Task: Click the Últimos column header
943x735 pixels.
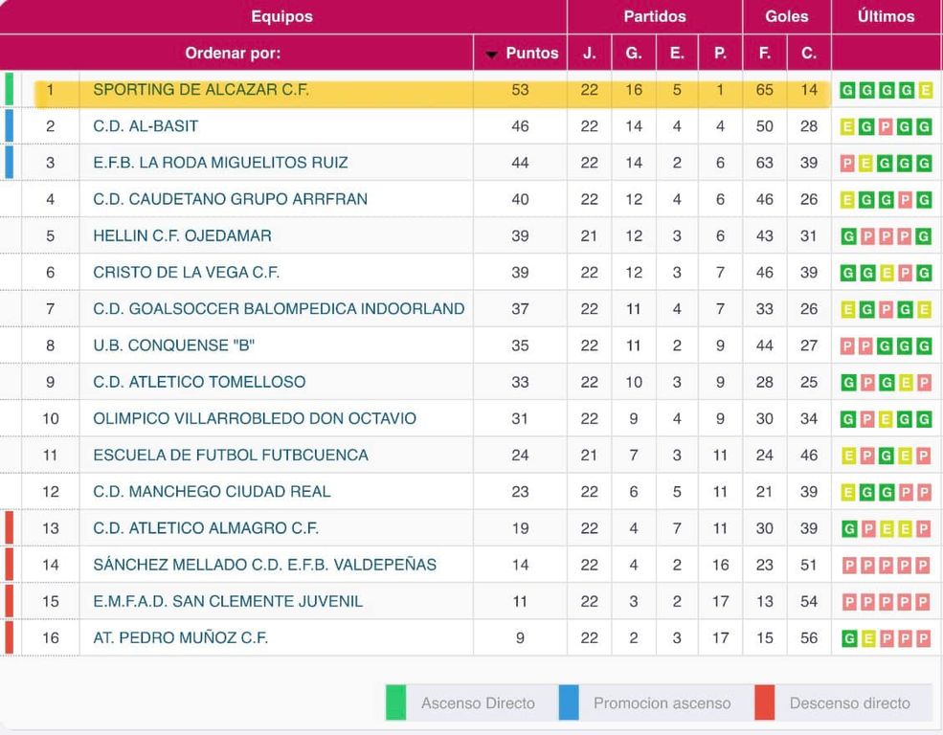Action: pos(886,16)
